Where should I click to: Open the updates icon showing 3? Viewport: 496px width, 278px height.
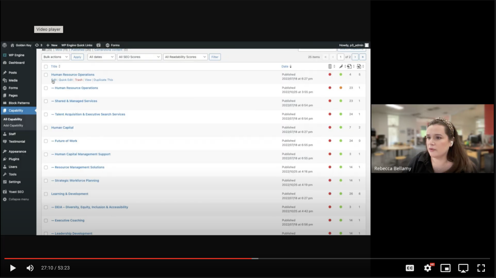(39, 45)
